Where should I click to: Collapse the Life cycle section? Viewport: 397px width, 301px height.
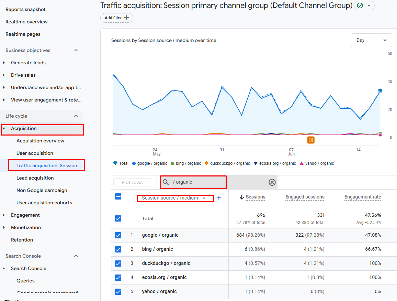(x=76, y=116)
